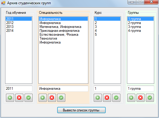Select year 2011 in the list
159x118 pixels.
click(x=19, y=19)
